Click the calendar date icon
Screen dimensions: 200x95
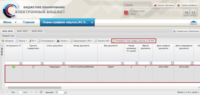click(126, 12)
